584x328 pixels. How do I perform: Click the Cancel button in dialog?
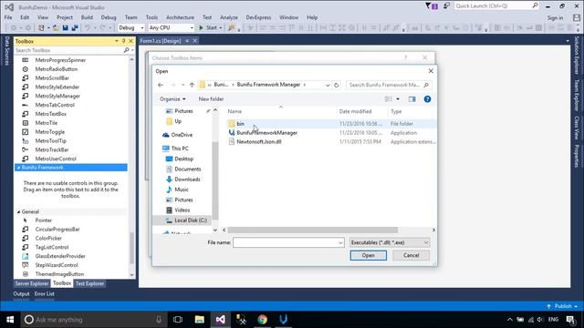tap(411, 255)
